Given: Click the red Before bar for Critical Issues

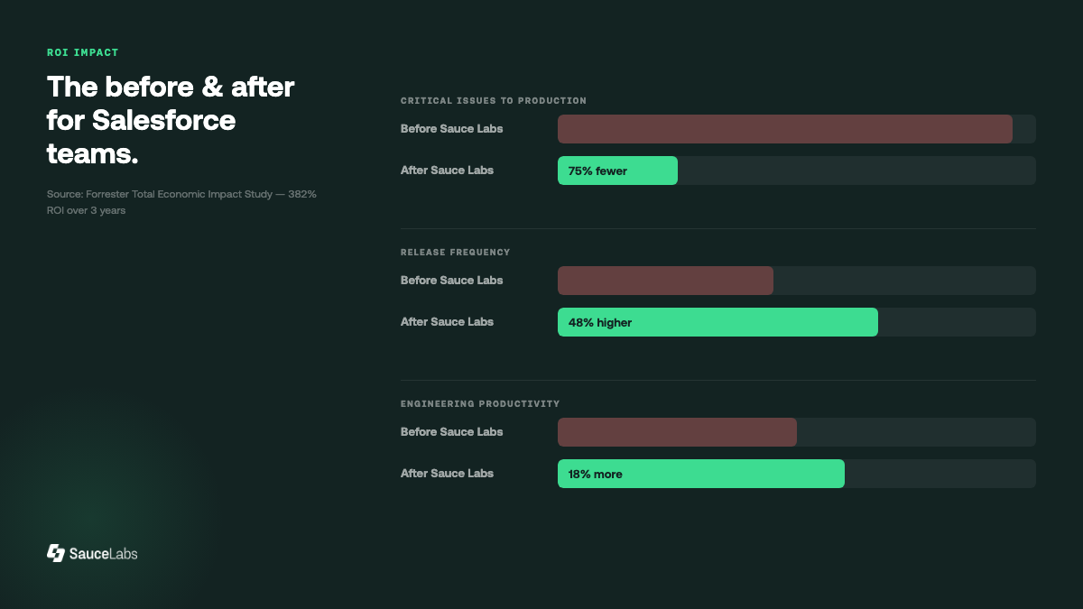Looking at the screenshot, I should click(x=785, y=129).
